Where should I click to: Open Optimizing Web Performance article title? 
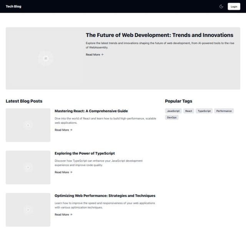(x=105, y=196)
